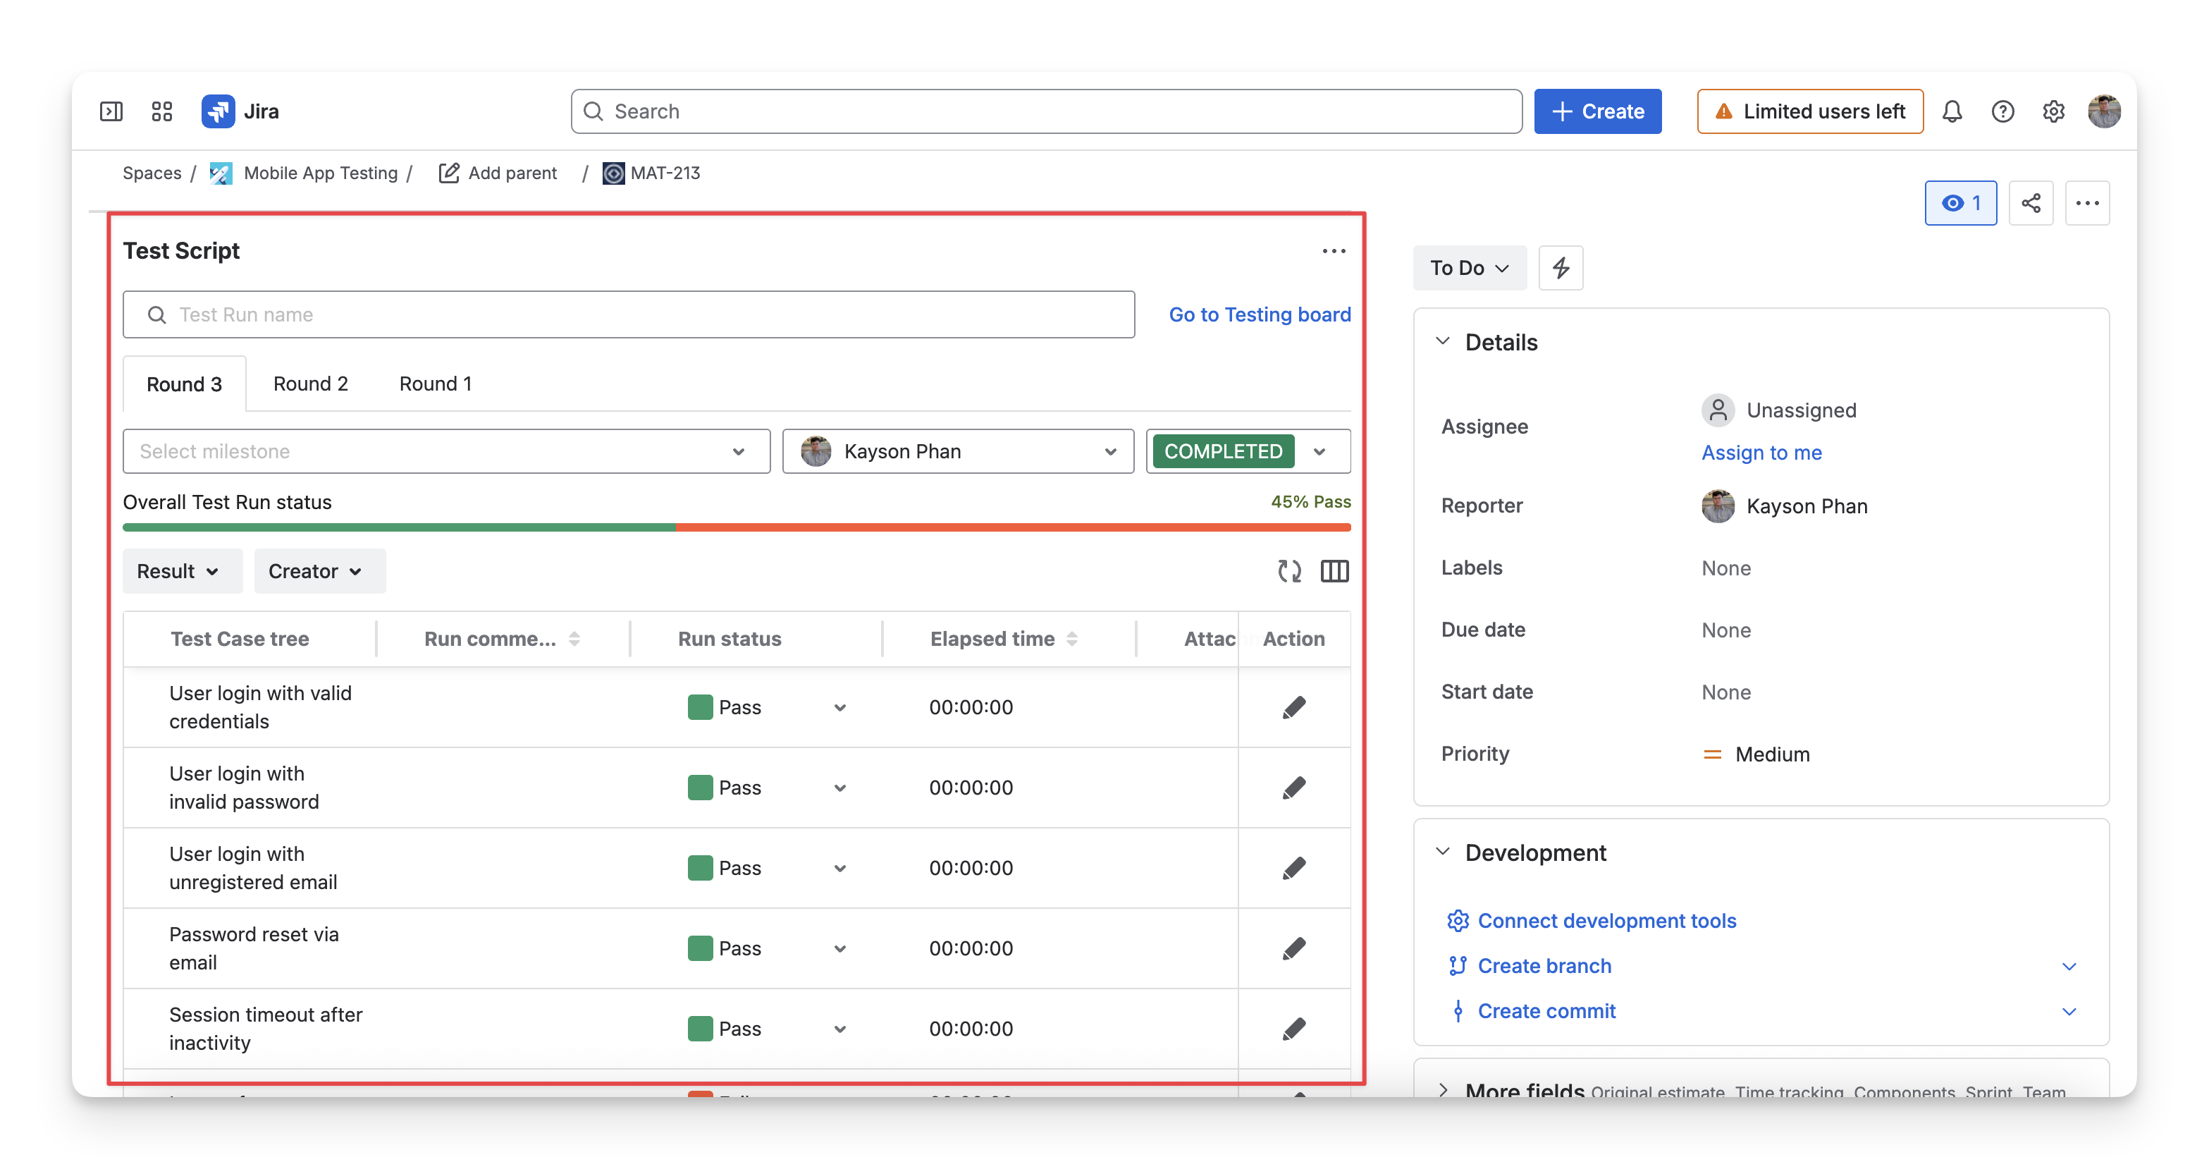This screenshot has width=2209, height=1169.
Task: Open the notifications bell
Action: coord(1952,111)
